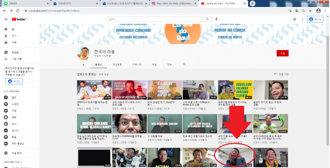Viewport: 330px width, 168px height.
Task: Activate voice search microphone icon
Action: 217,19
